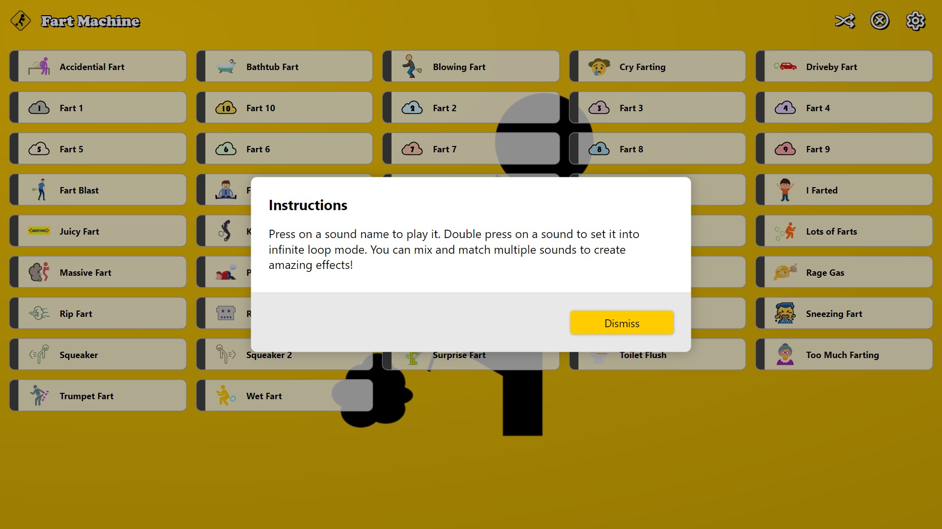Open settings with the gear icon
The width and height of the screenshot is (942, 529).
(915, 21)
